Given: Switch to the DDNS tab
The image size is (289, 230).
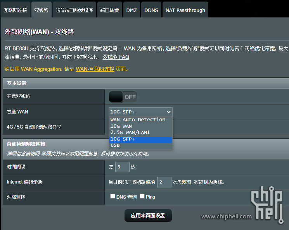Looking at the screenshot, I should (151, 10).
